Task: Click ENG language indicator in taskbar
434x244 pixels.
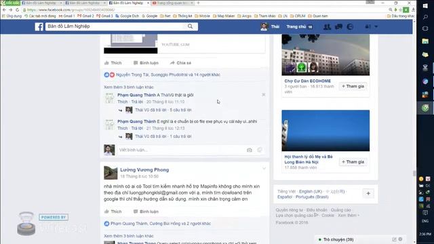Action: tap(425, 221)
